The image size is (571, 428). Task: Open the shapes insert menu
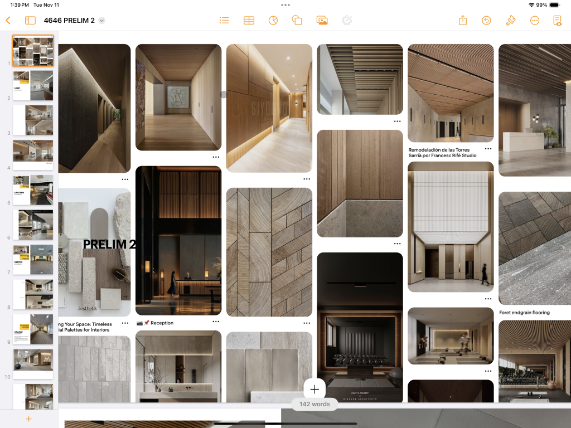tap(297, 21)
